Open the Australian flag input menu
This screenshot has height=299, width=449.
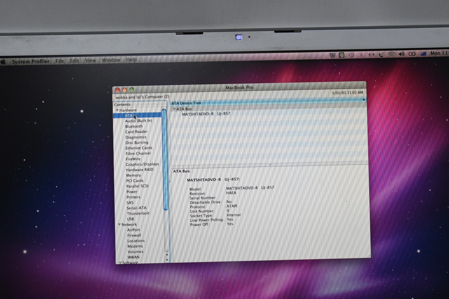[424, 53]
